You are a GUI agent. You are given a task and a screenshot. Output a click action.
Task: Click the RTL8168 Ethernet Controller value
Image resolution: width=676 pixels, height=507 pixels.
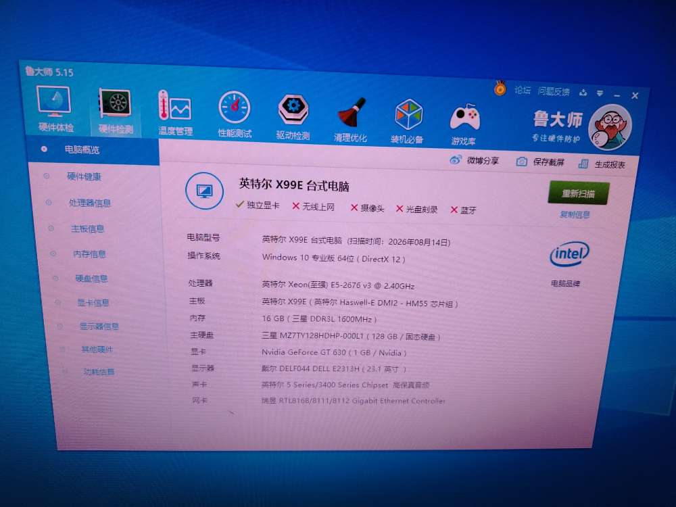[353, 400]
